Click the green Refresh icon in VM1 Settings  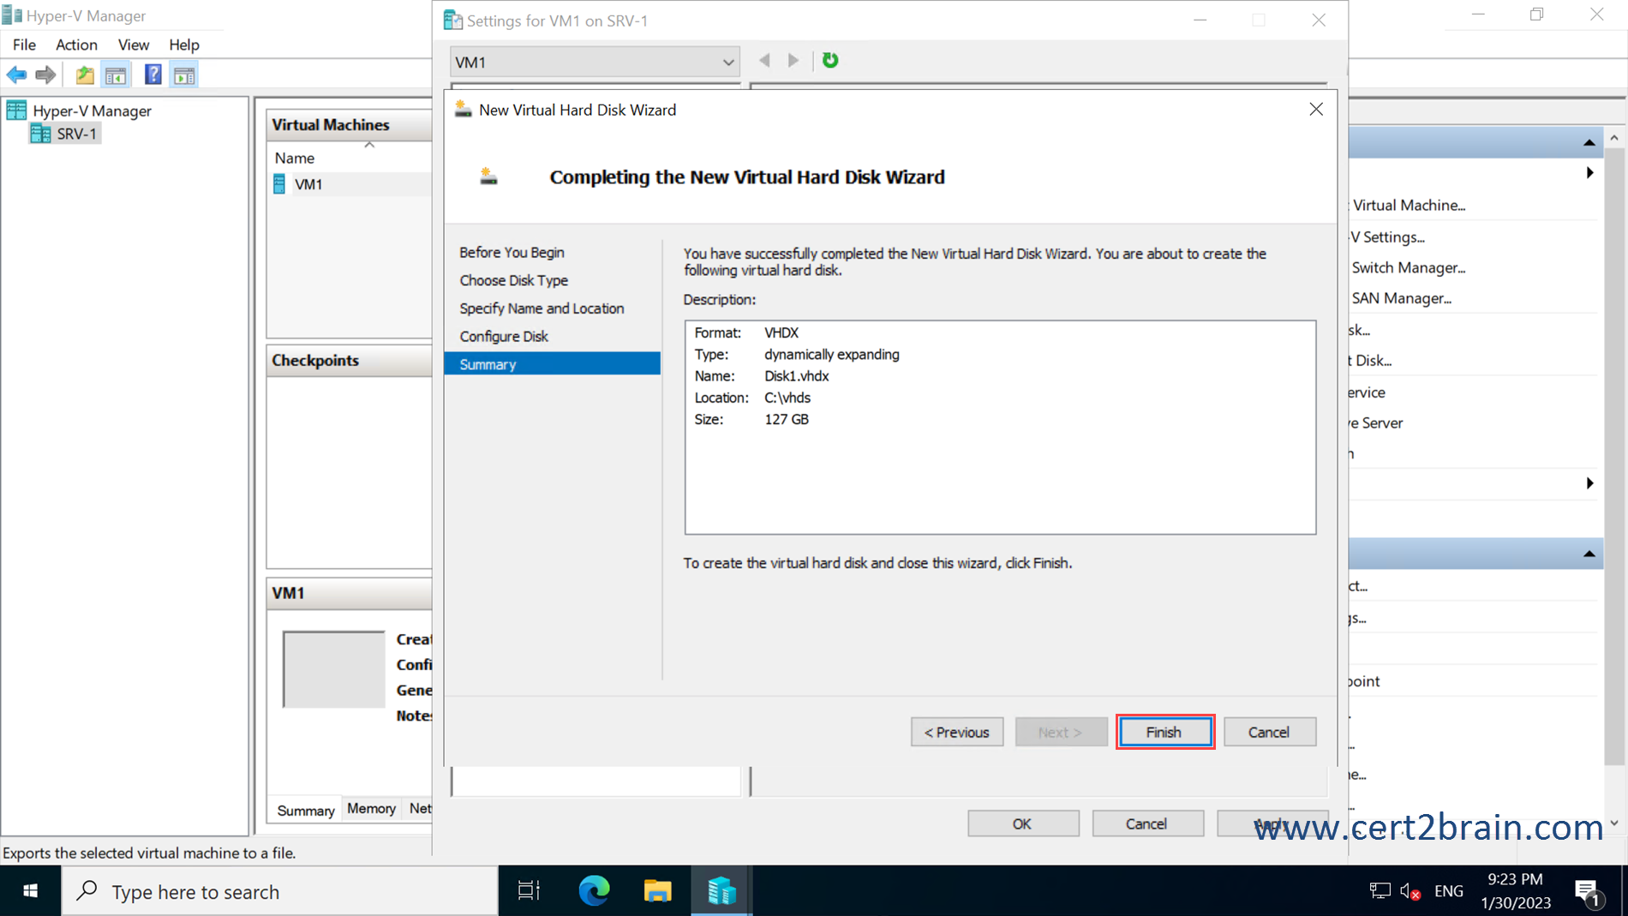click(830, 60)
